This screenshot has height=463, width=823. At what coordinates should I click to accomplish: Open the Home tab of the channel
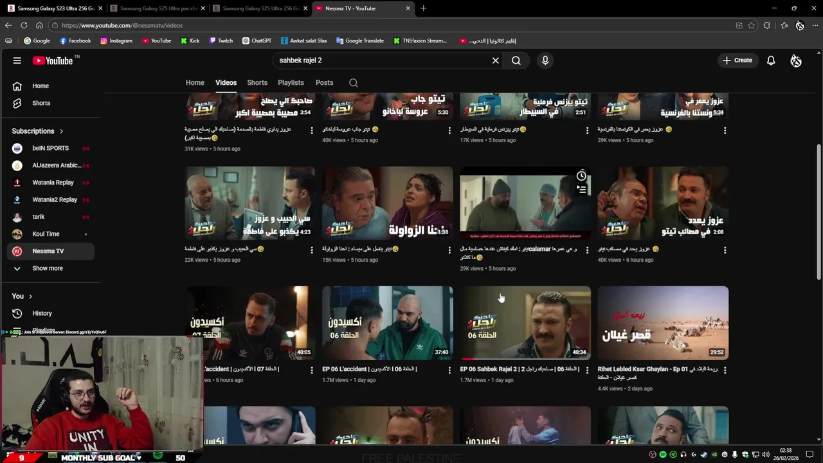pos(195,82)
